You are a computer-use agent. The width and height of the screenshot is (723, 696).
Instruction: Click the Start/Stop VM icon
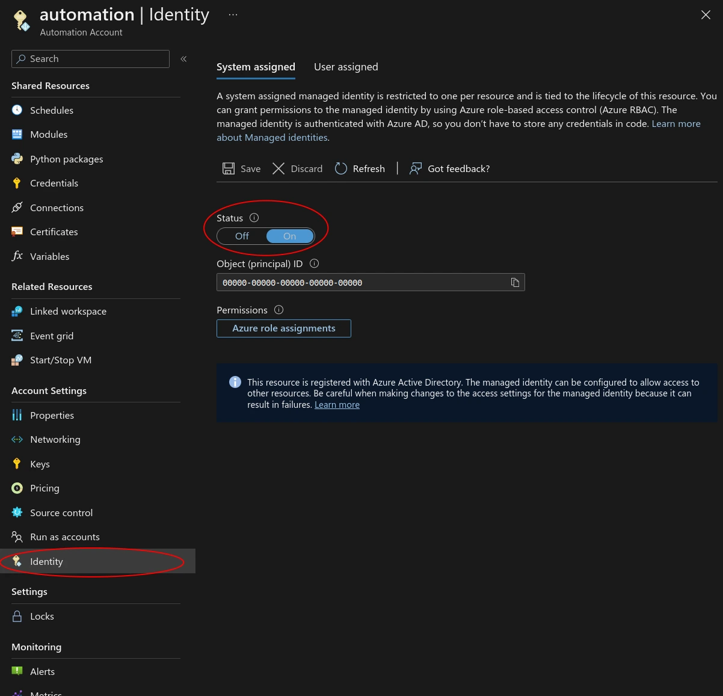click(17, 360)
